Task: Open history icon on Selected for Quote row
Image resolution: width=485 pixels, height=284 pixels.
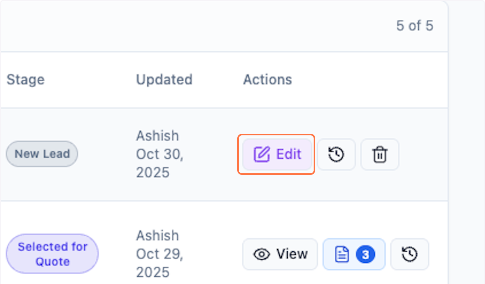Action: click(x=409, y=254)
